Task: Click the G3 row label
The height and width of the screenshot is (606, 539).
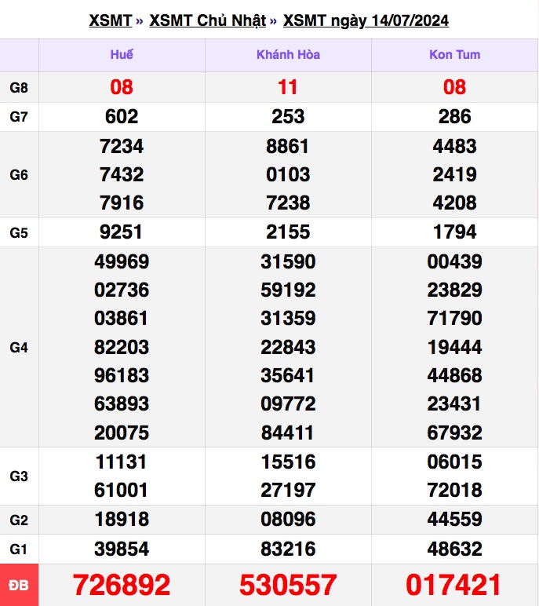Action: (19, 476)
